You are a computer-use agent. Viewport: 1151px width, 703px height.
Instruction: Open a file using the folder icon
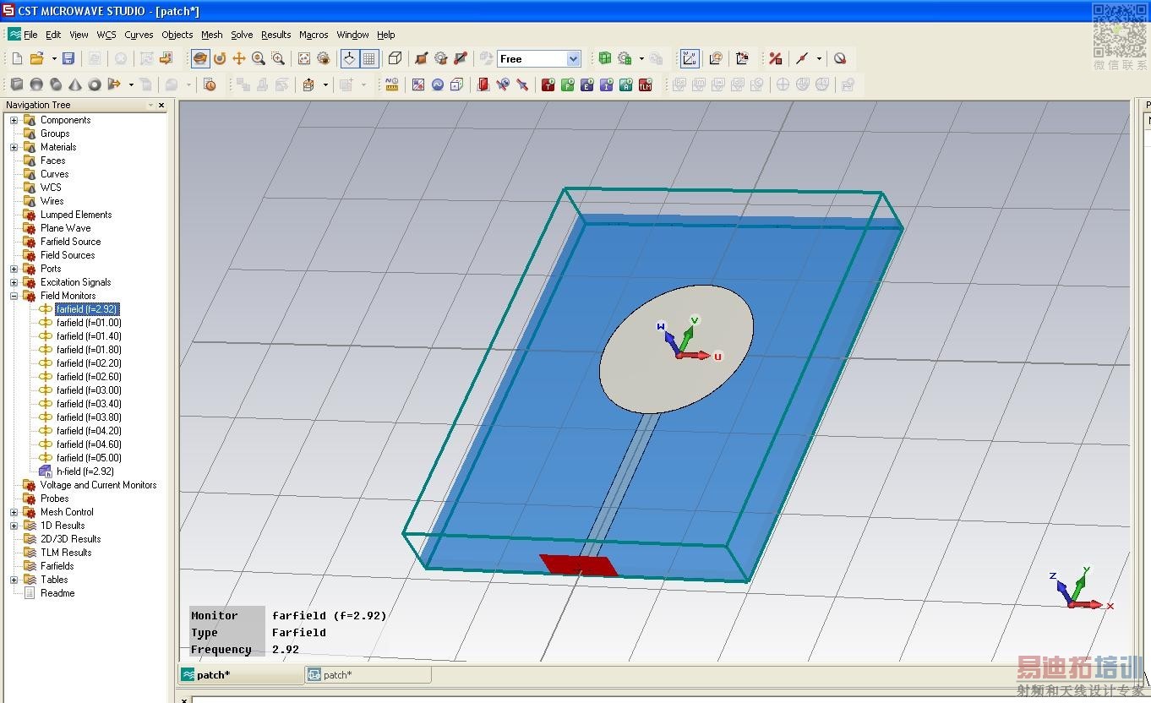pyautogui.click(x=36, y=58)
